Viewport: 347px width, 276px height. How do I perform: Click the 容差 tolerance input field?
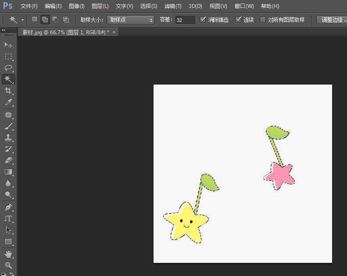(185, 20)
